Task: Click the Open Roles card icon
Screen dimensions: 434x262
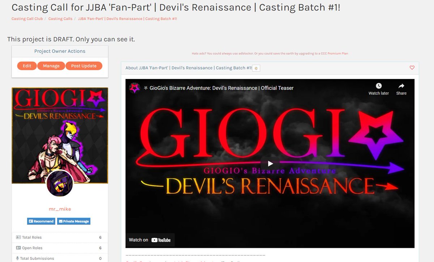Action: [x=18, y=248]
